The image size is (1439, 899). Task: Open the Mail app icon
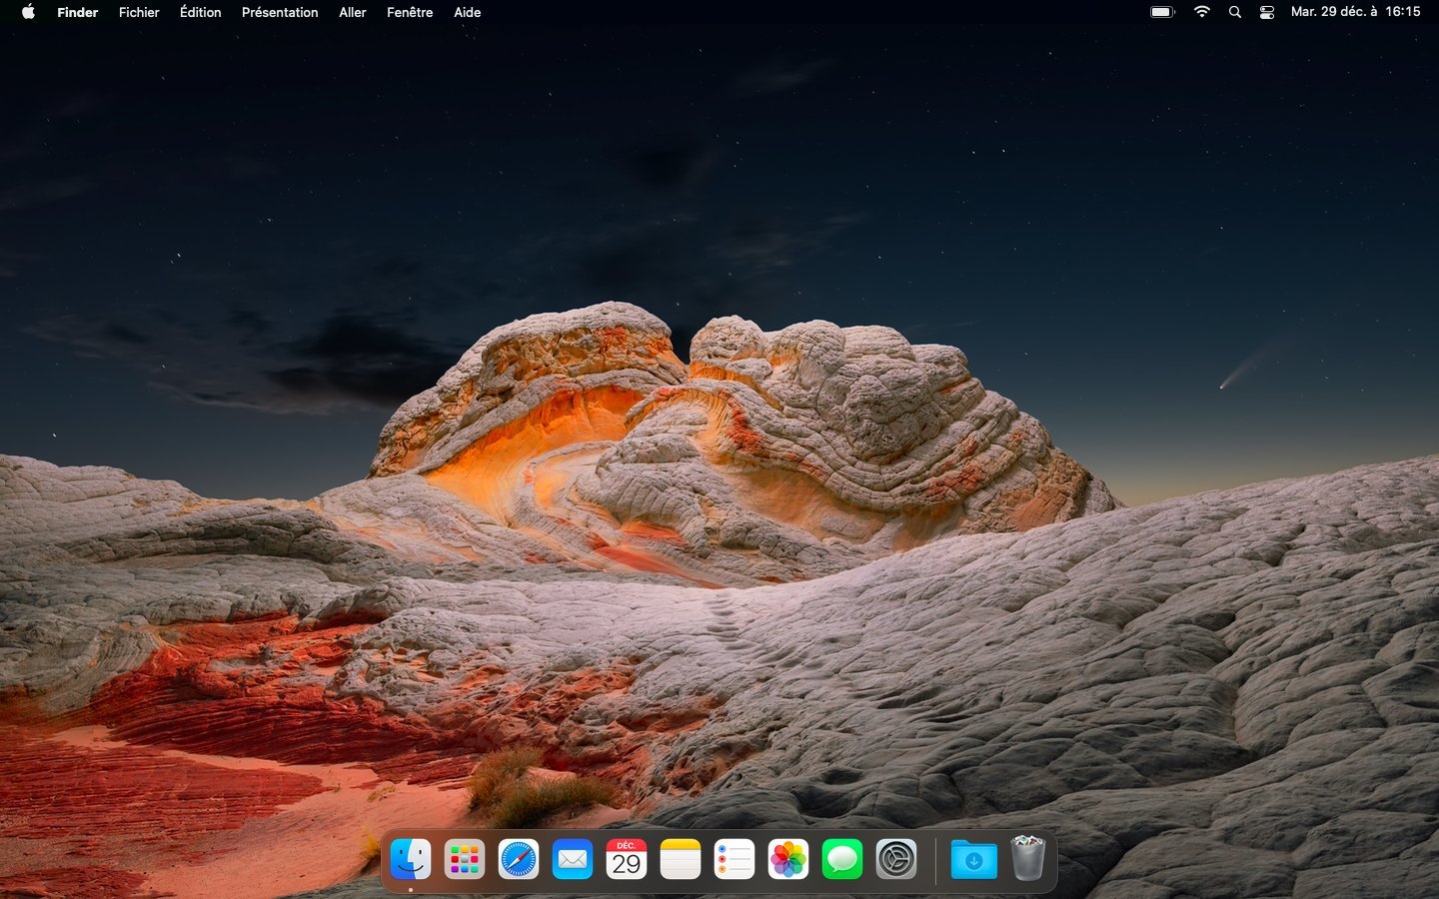573,859
